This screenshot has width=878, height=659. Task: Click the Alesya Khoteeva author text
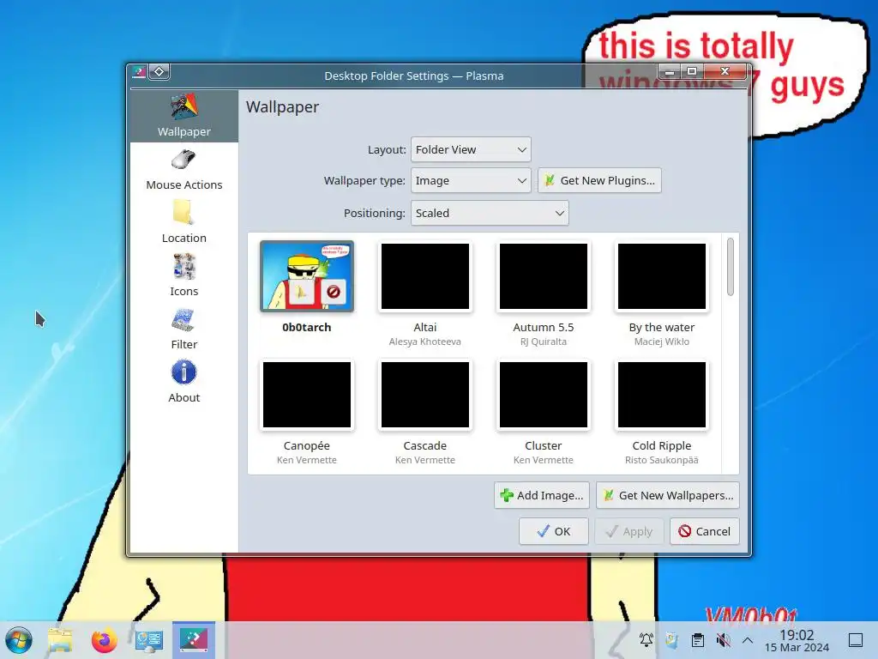(x=425, y=342)
